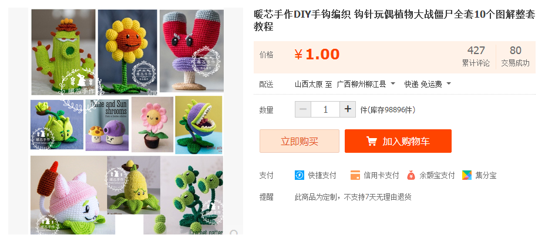Image resolution: width=545 pixels, height=248 pixels.
Task: Click the quick payment (快捷支付) icon
Action: point(300,175)
